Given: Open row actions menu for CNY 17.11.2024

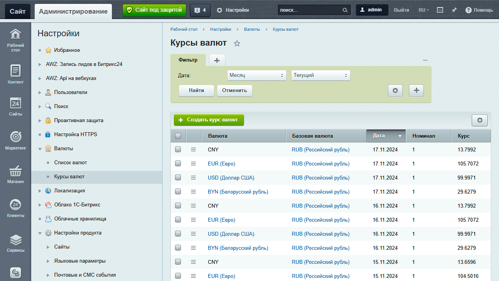Looking at the screenshot, I should point(193,149).
